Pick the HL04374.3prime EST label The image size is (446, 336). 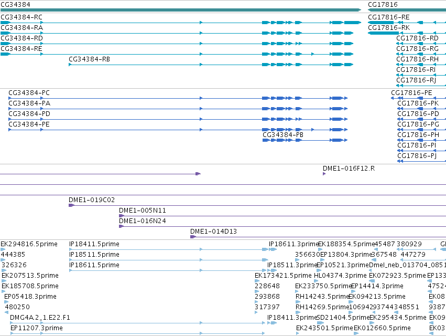pyautogui.click(x=340, y=276)
